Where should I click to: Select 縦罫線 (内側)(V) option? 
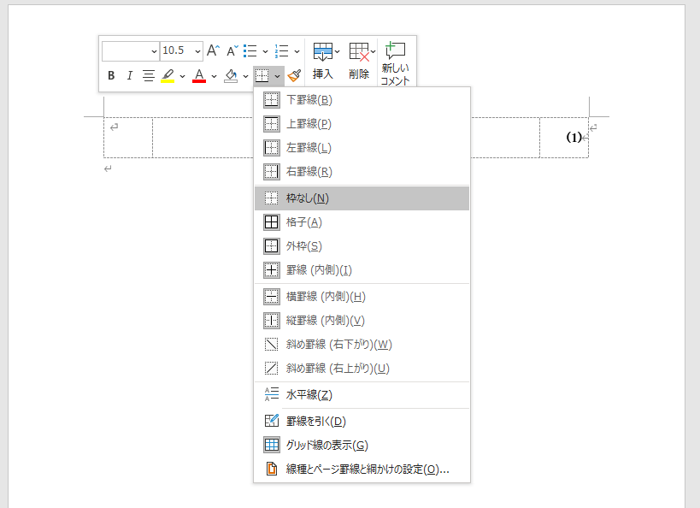coord(362,321)
